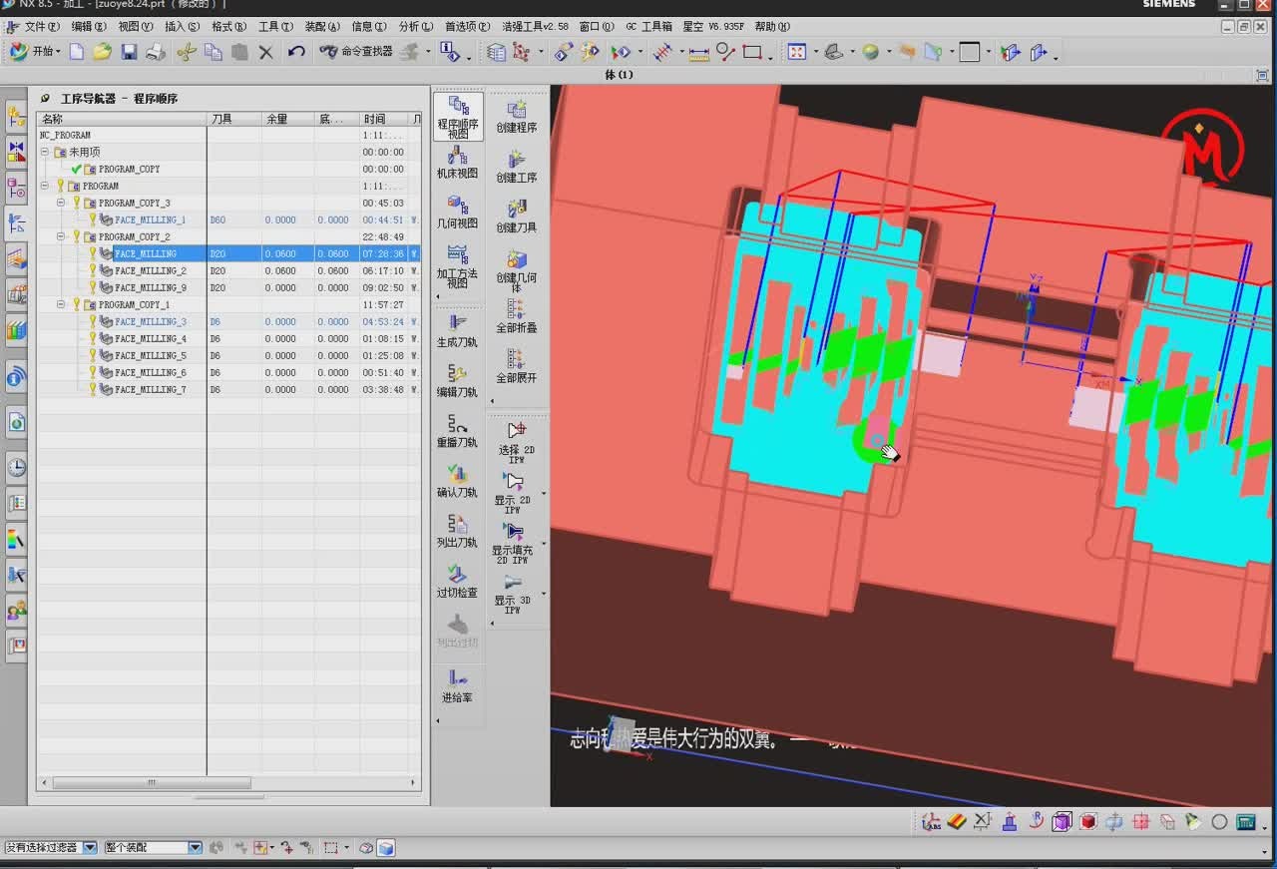Click 创建程序 create program
The height and width of the screenshot is (869, 1277).
[517, 117]
